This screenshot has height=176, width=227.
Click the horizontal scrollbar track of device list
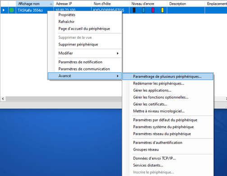(x=64, y=99)
